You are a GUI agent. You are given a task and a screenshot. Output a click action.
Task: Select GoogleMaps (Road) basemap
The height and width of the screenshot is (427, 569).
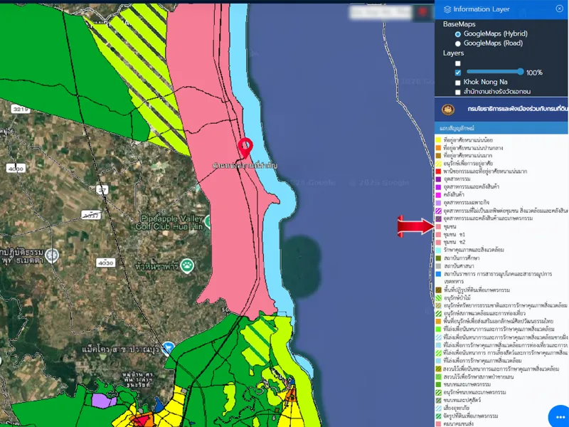click(458, 43)
